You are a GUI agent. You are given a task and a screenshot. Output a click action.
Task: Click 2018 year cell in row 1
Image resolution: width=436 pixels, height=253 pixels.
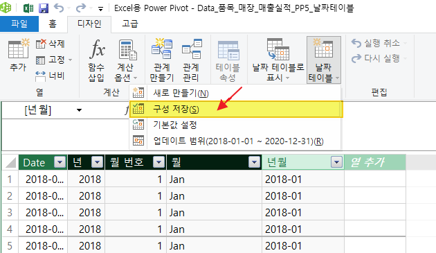87,179
